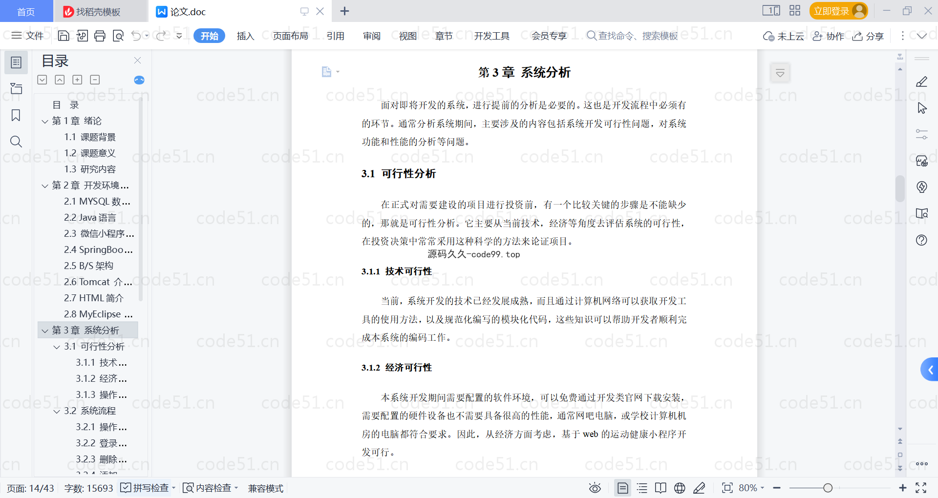Viewport: 938px width, 498px height.
Task: Click the Redo arrow
Action: tap(161, 36)
